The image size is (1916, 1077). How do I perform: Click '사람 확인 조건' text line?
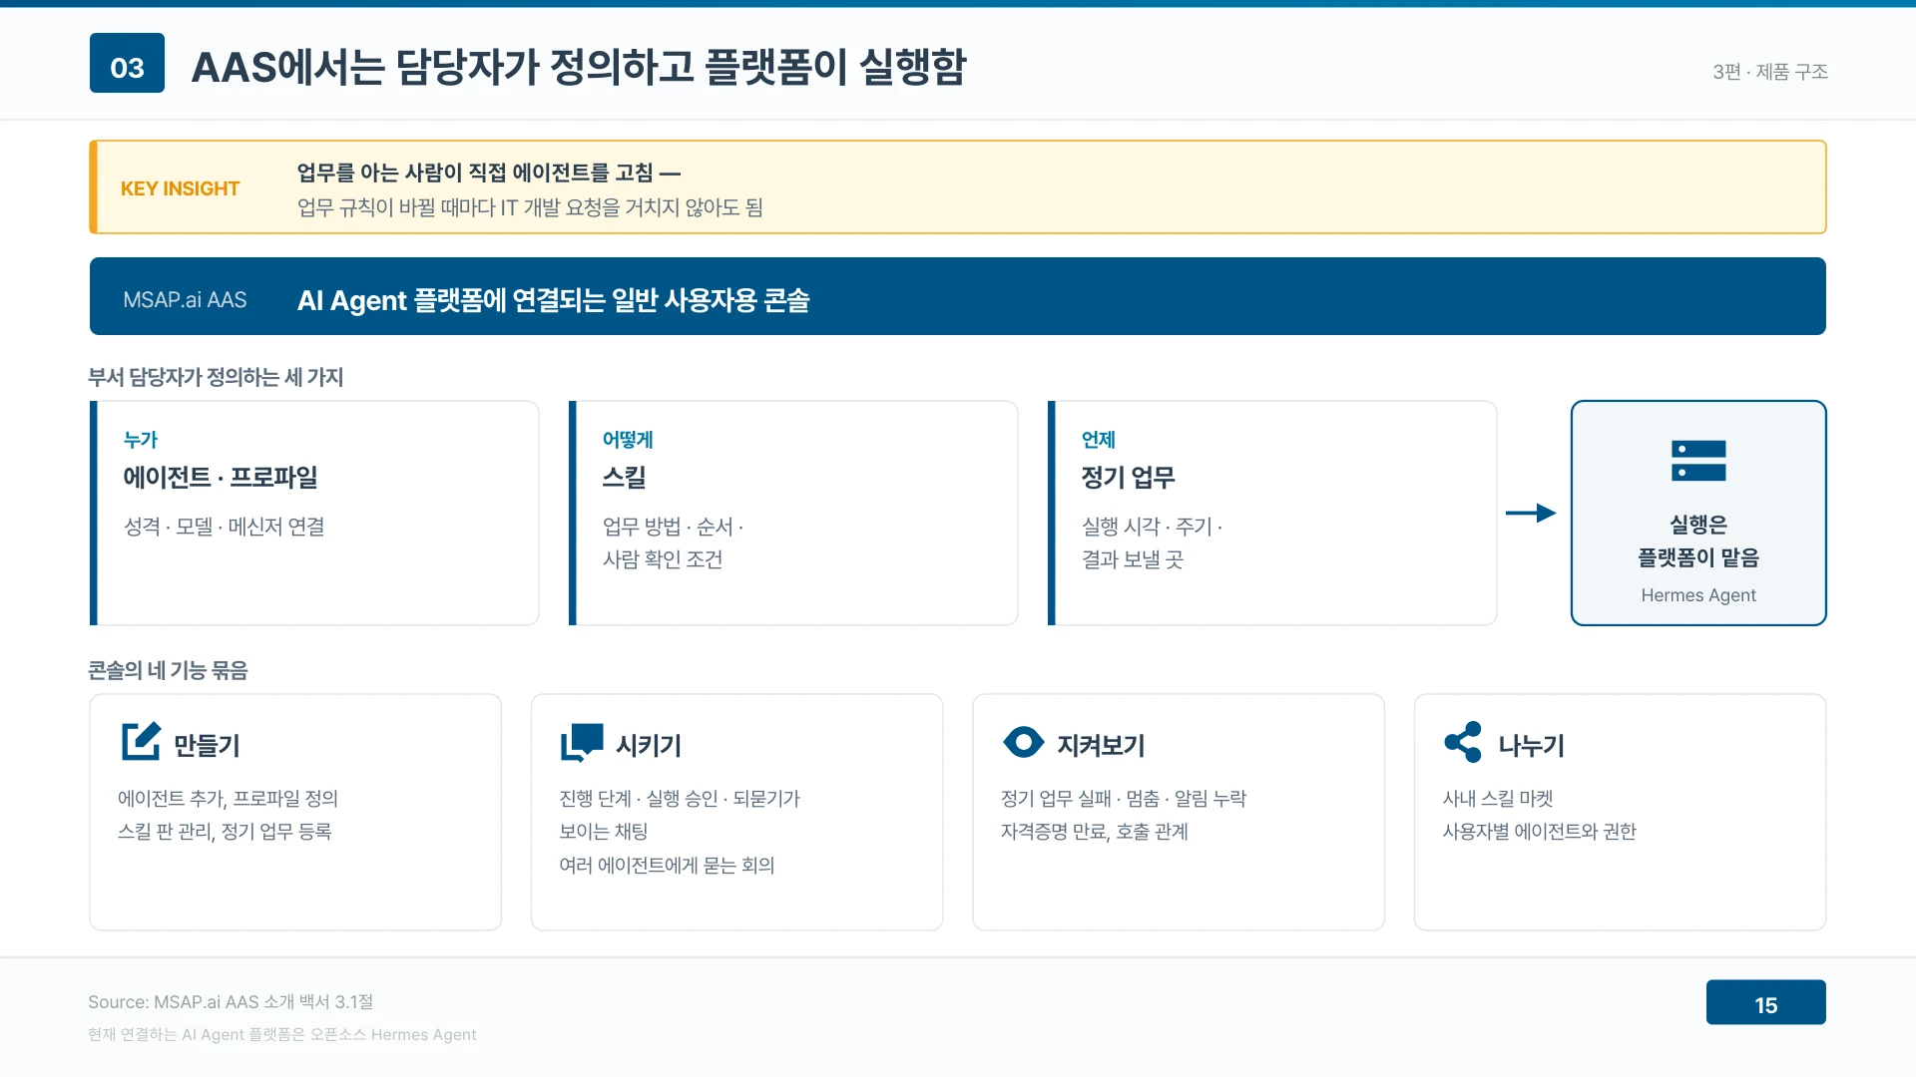(x=663, y=559)
